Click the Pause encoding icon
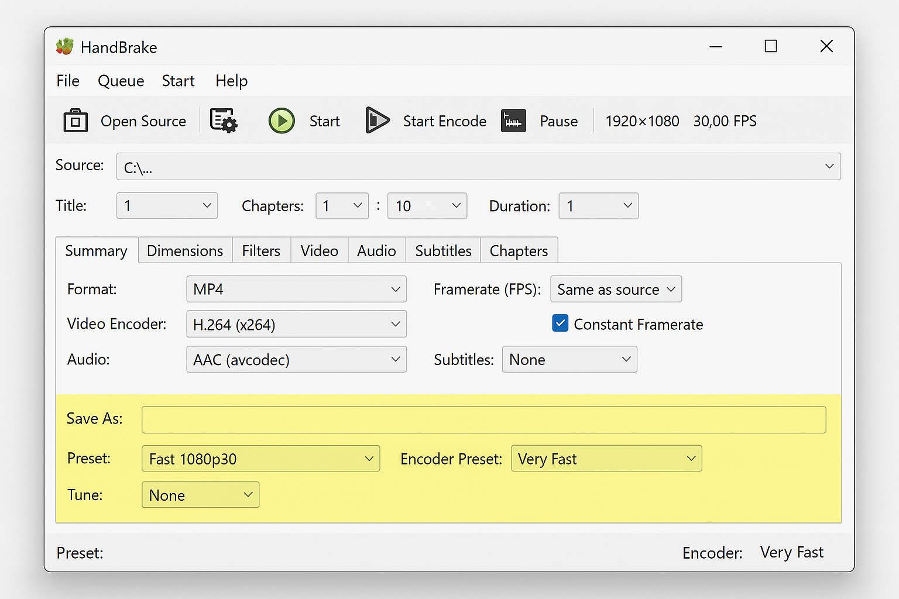 [513, 121]
